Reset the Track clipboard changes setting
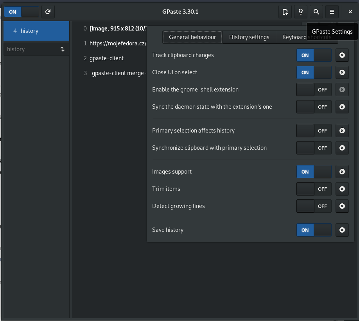 coord(342,55)
